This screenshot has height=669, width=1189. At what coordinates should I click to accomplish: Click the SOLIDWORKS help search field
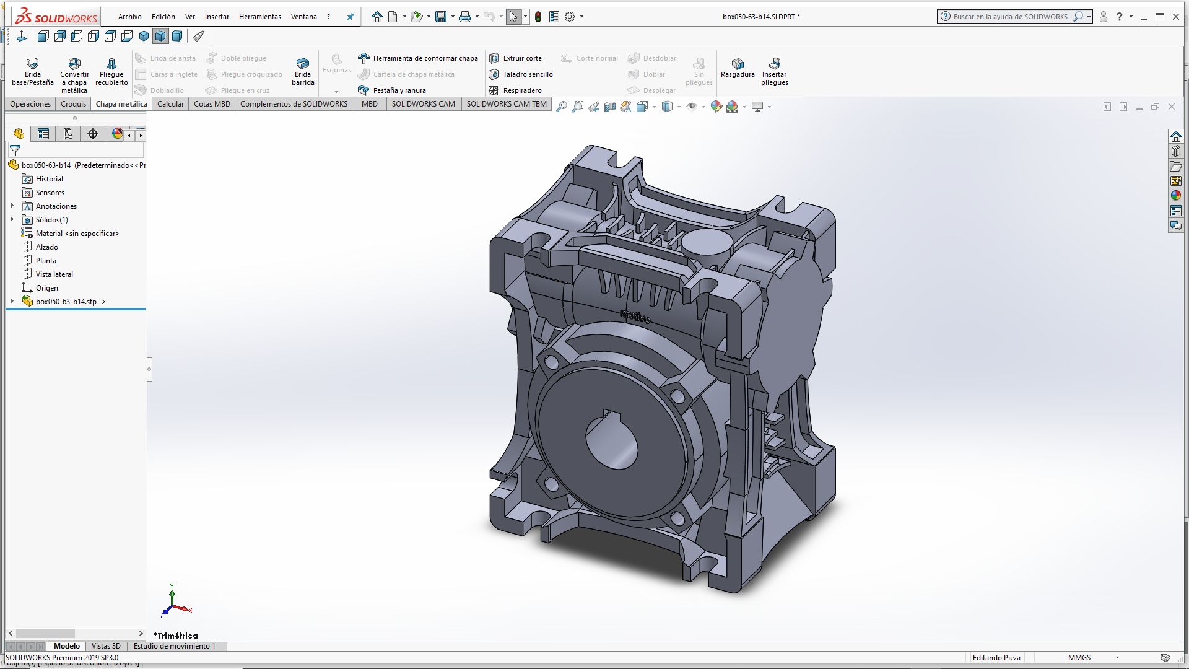click(1010, 17)
